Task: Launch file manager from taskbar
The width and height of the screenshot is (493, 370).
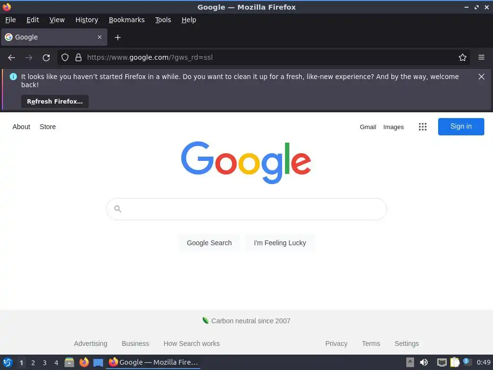Action: [69, 362]
